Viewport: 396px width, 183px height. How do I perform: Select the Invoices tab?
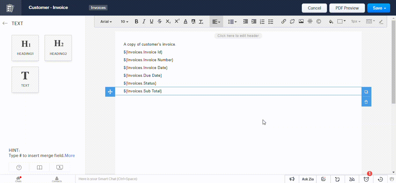coord(98,8)
